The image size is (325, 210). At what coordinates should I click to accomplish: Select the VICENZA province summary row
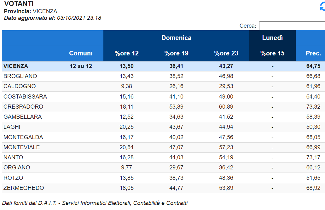tap(163, 66)
